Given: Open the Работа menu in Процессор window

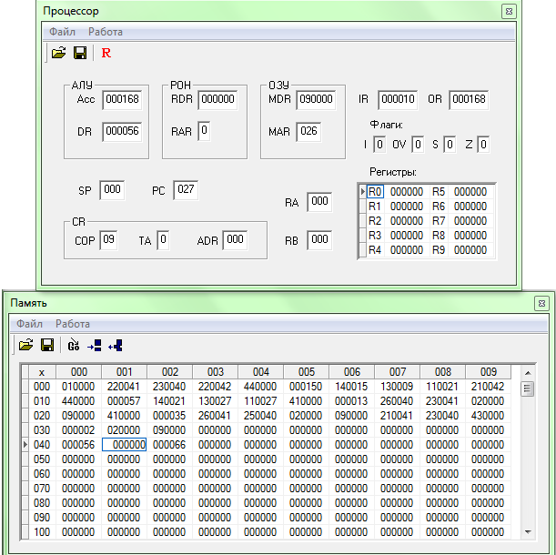Looking at the screenshot, I should (105, 32).
